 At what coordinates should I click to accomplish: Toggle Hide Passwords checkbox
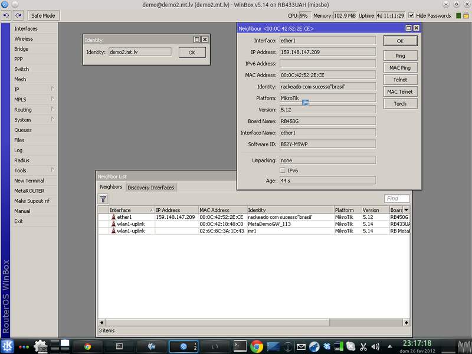pos(411,16)
